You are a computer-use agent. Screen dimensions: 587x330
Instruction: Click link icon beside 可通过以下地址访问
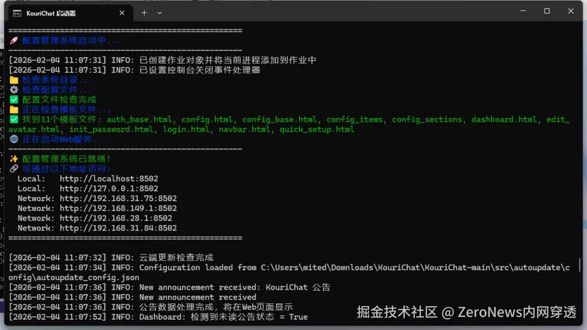(x=14, y=169)
